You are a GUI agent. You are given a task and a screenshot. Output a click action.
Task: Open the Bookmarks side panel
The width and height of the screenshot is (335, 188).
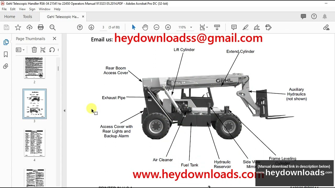[x=6, y=54]
